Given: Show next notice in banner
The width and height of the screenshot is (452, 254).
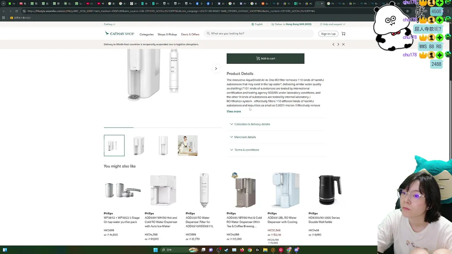Looking at the screenshot, I should (x=338, y=44).
